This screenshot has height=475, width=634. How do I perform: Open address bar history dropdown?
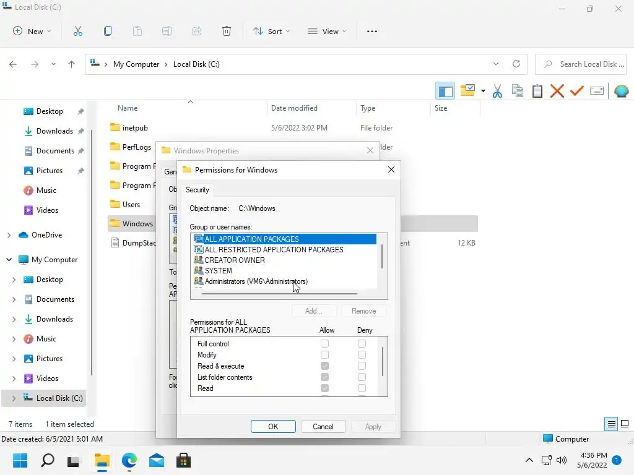click(x=496, y=64)
